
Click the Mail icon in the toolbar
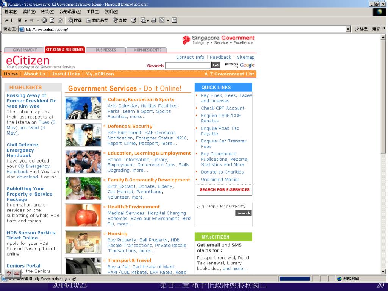tap(144, 20)
